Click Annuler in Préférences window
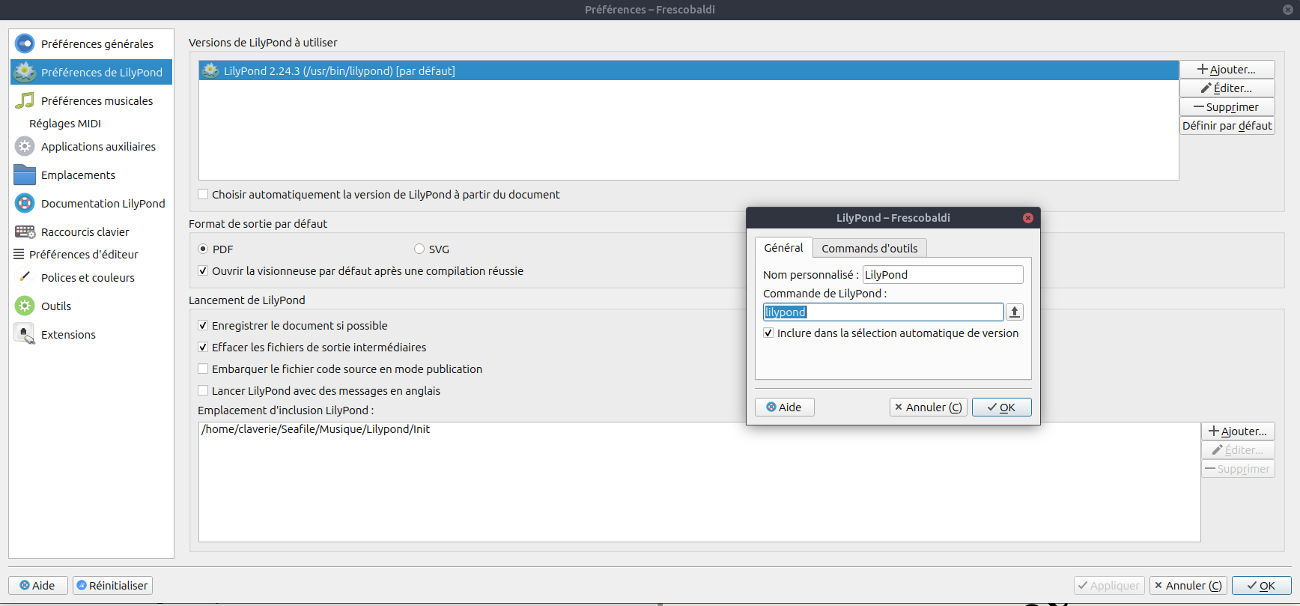 1188,585
